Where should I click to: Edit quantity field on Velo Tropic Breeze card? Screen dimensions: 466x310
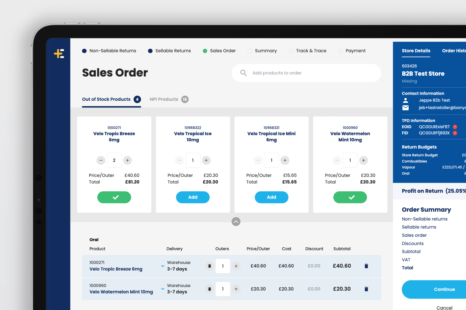click(114, 160)
